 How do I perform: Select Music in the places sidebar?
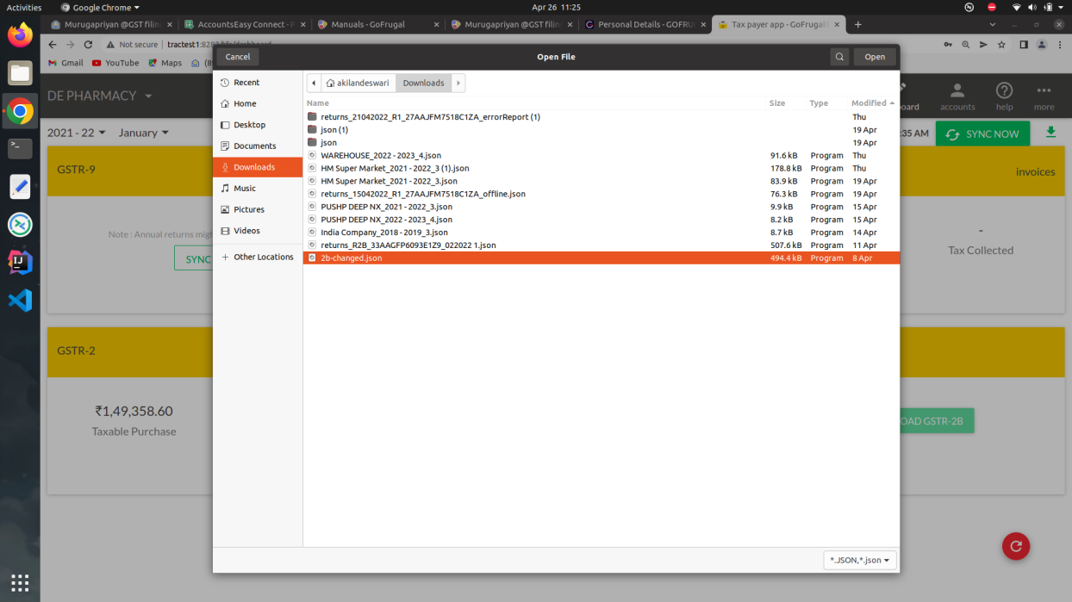258,189
